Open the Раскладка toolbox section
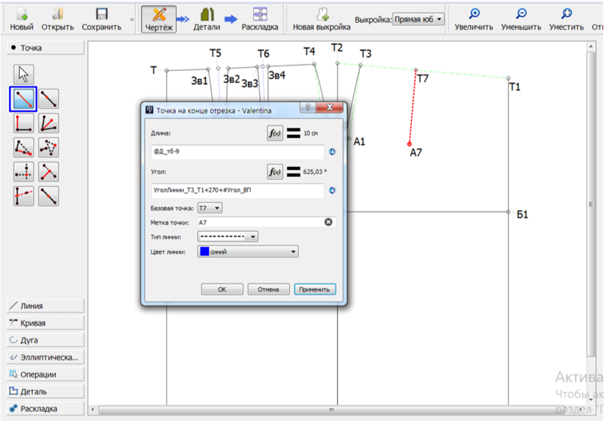Viewport: 604px width, 421px height. tap(46, 409)
